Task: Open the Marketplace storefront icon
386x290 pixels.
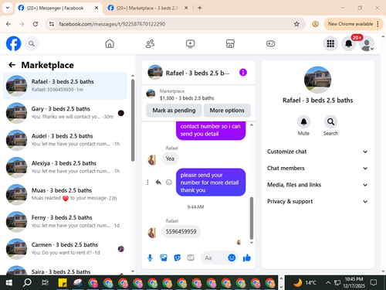Action: pos(230,43)
